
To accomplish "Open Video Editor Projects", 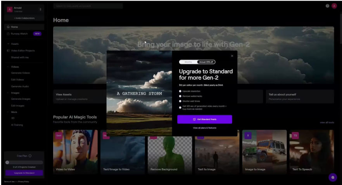I will click(x=22, y=51).
